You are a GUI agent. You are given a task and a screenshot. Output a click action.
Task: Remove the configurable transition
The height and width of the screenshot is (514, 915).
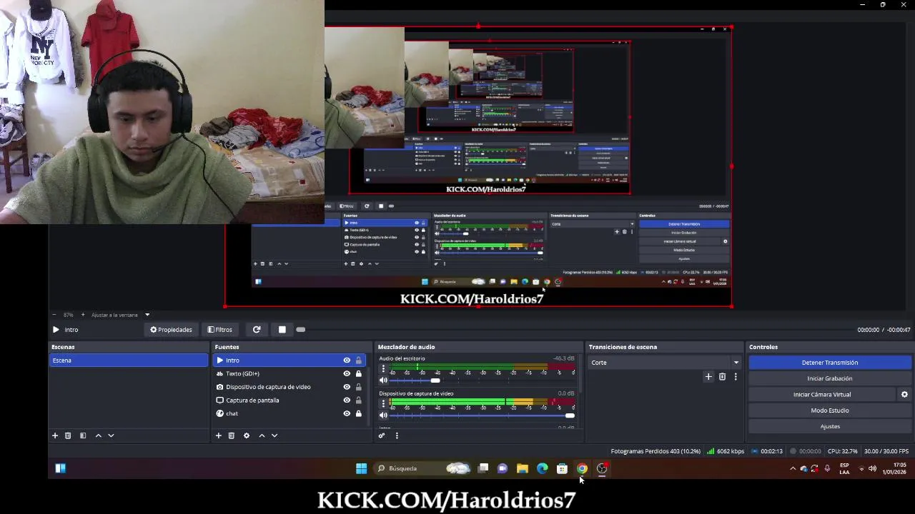(x=722, y=377)
